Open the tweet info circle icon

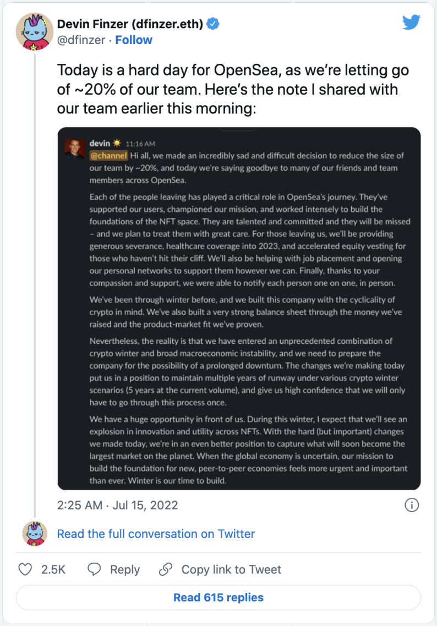[412, 505]
